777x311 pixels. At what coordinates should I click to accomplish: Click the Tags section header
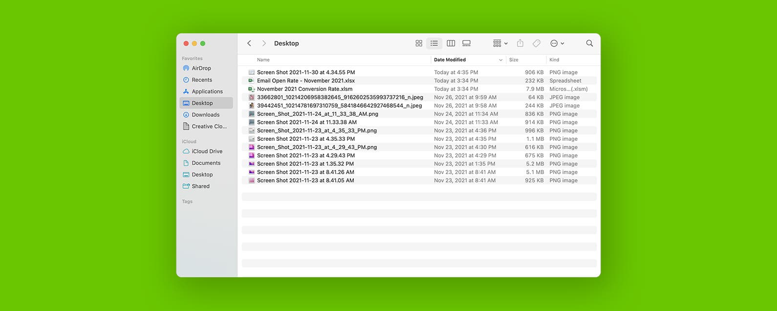[x=187, y=201]
